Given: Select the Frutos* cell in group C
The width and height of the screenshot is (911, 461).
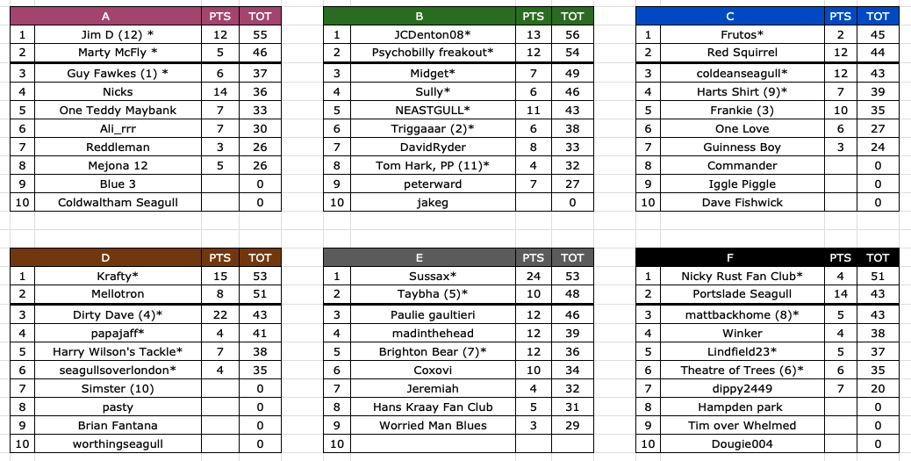Looking at the screenshot, I should [742, 34].
